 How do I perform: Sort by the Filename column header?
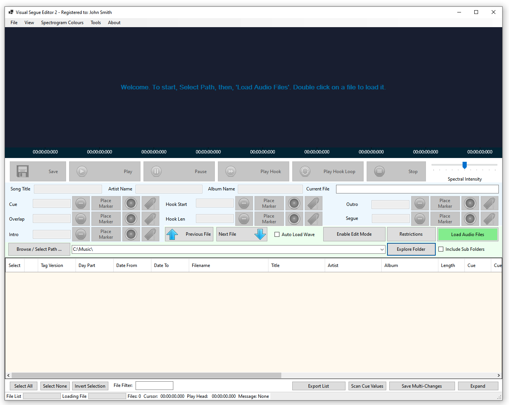(228, 265)
